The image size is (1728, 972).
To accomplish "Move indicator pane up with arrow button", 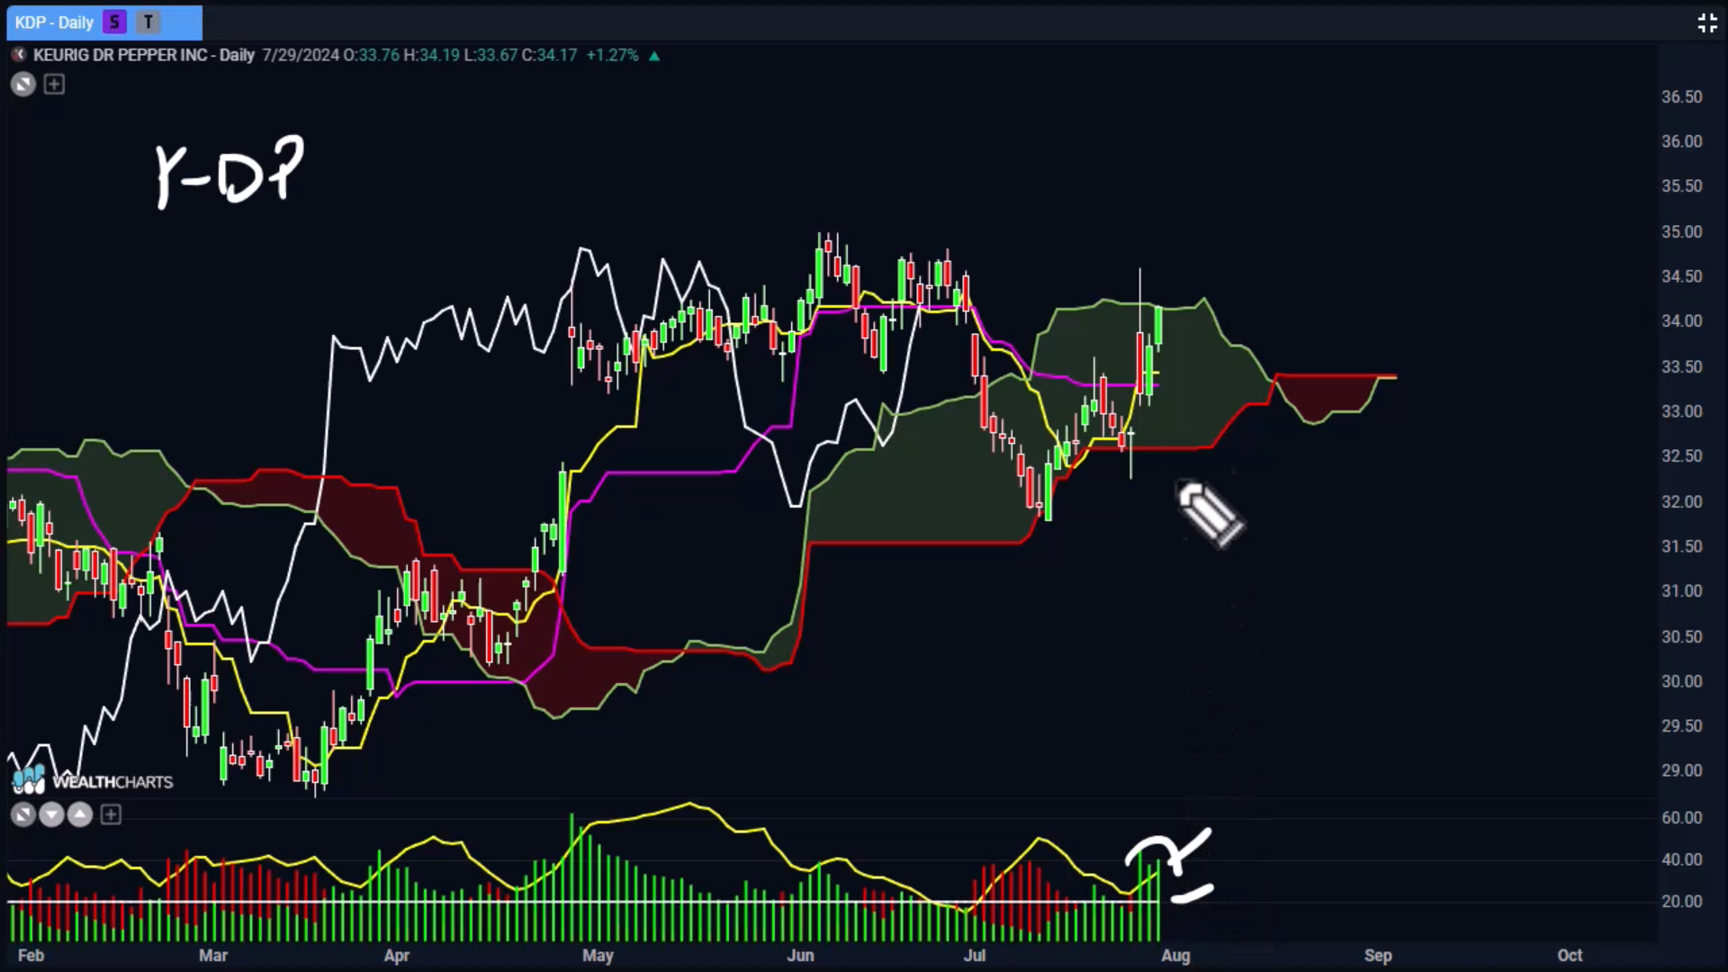I will pos(80,815).
